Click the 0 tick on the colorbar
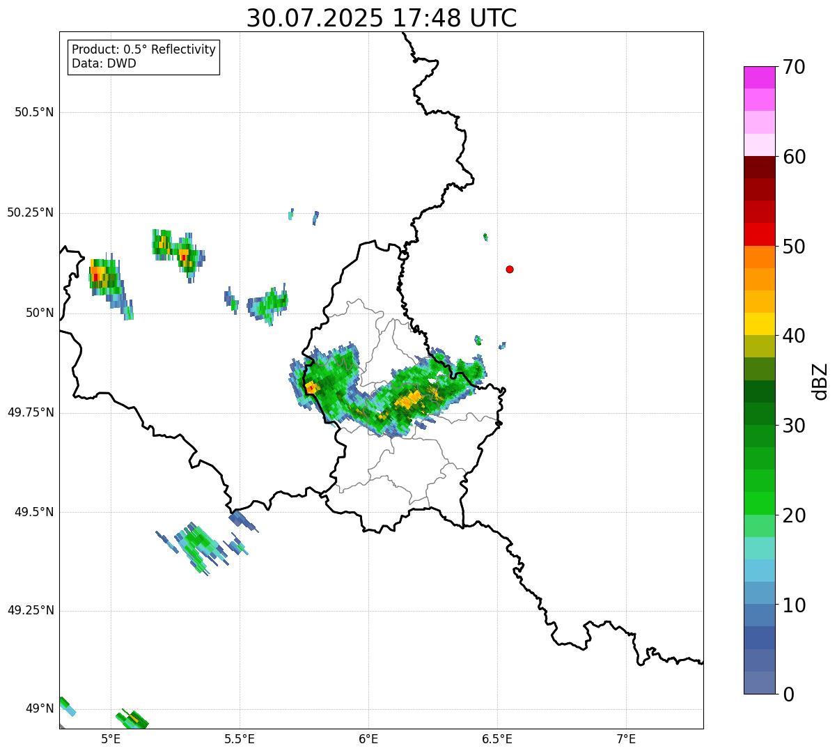The height and width of the screenshot is (753, 837). tap(788, 694)
